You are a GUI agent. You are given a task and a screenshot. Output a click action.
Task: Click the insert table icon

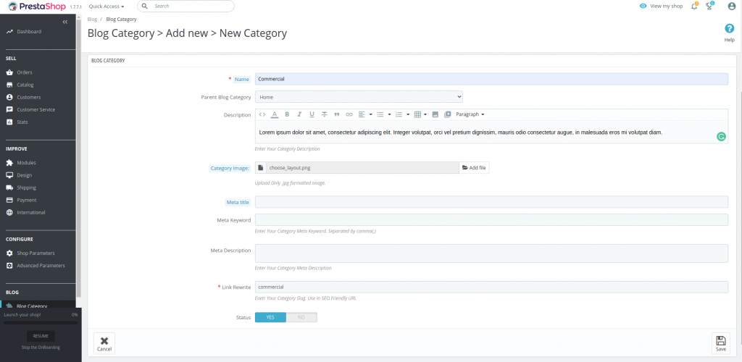(417, 114)
